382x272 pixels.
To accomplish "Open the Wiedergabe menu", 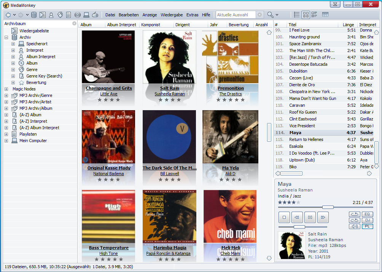I will click(x=172, y=15).
